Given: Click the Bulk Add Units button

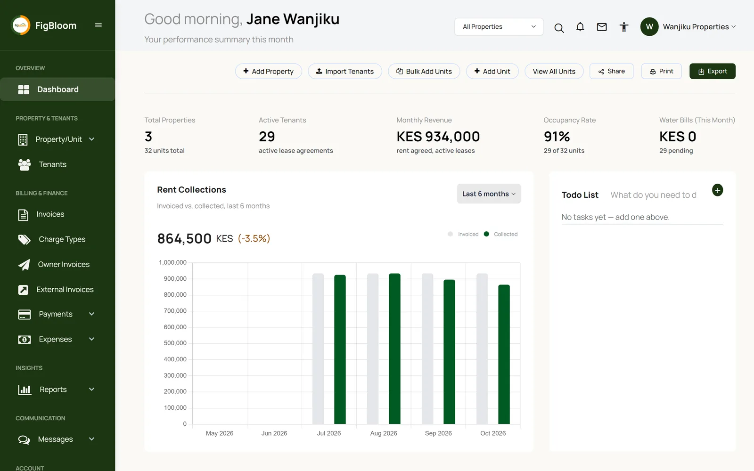Looking at the screenshot, I should point(424,71).
